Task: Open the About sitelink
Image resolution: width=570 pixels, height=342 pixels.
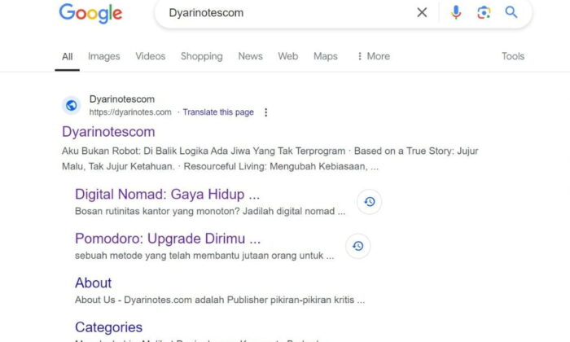Action: (93, 283)
